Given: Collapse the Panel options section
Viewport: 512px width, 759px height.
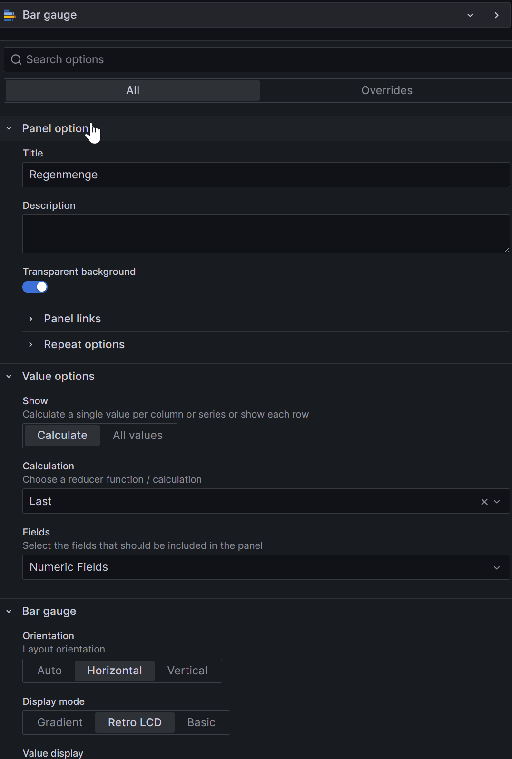Looking at the screenshot, I should pos(9,128).
